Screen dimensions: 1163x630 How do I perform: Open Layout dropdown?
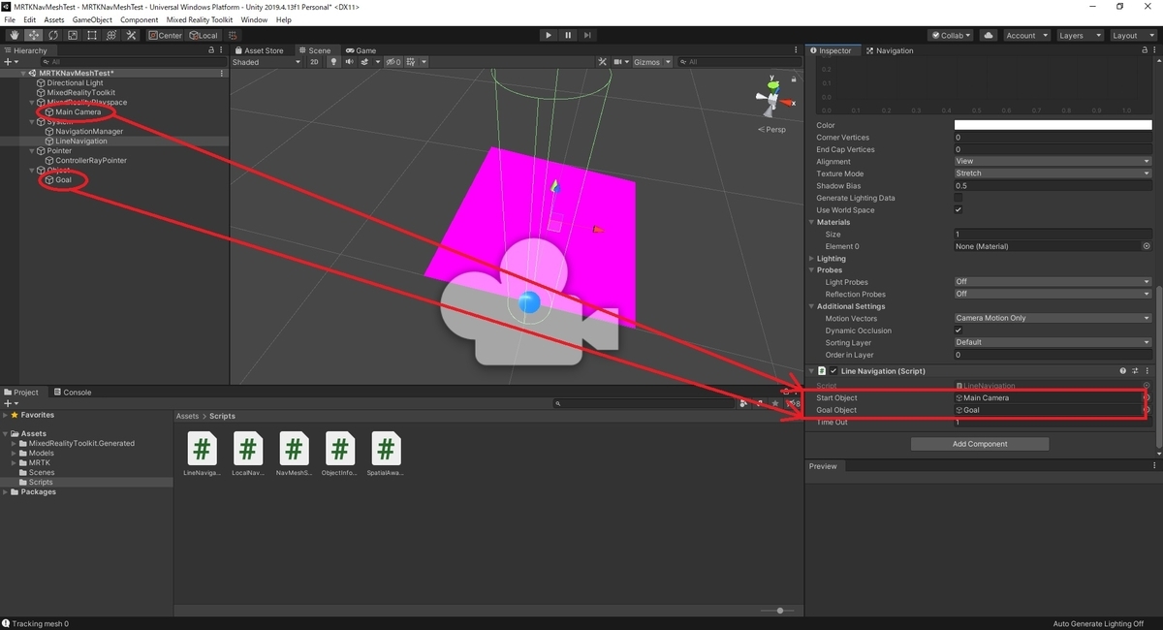click(x=1132, y=35)
